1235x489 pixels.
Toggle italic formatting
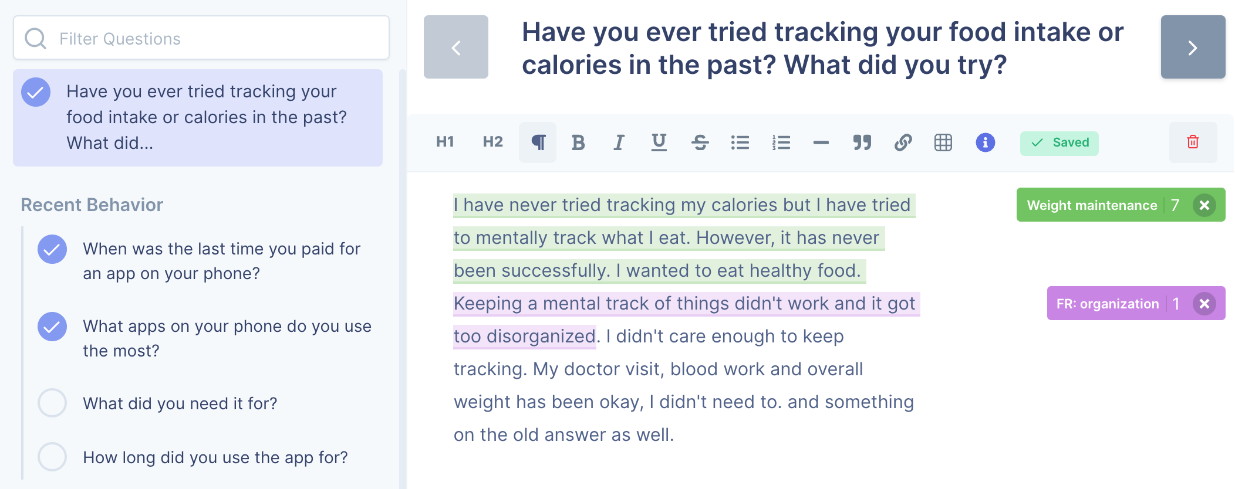[x=619, y=142]
